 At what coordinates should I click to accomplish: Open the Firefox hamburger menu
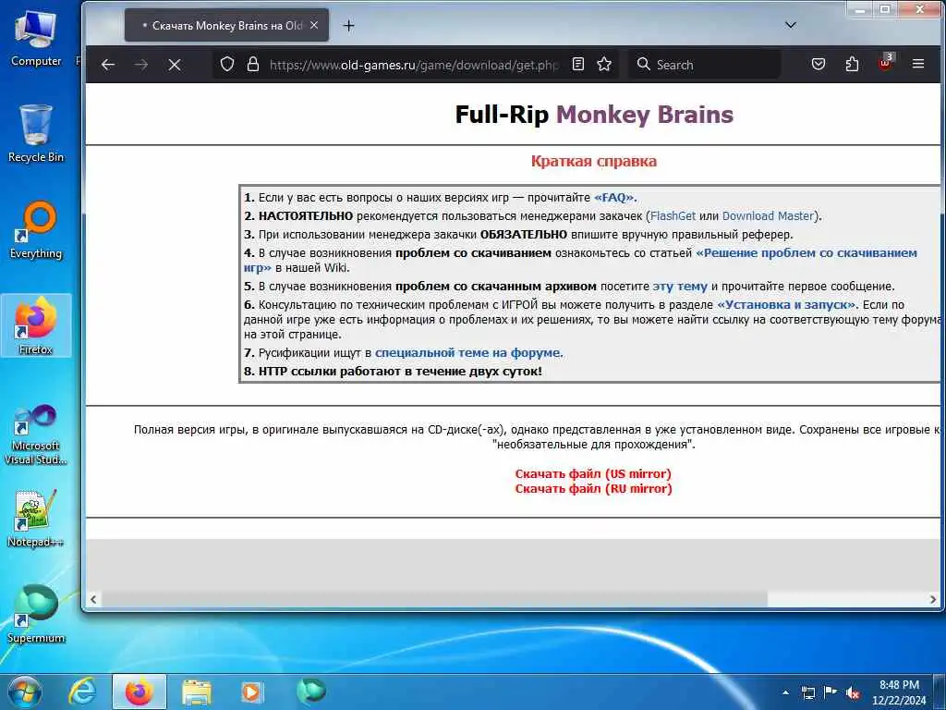click(x=918, y=64)
